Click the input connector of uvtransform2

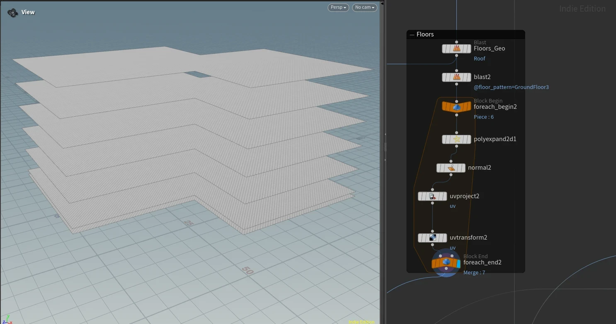[432, 231]
